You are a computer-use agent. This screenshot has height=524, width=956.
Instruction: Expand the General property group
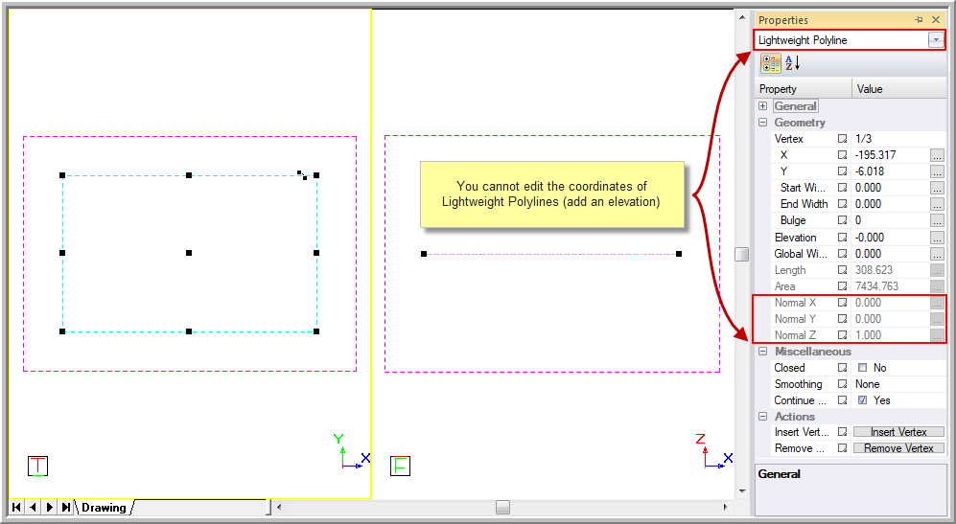(763, 106)
